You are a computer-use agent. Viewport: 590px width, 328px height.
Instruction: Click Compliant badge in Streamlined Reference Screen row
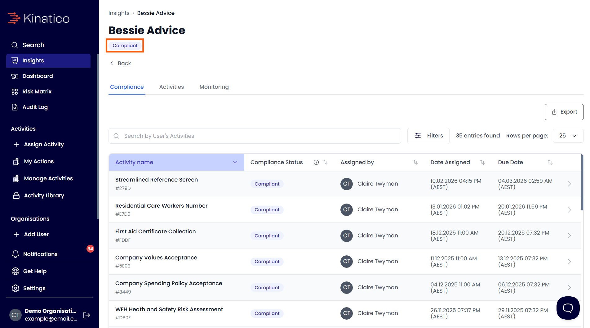(267, 184)
